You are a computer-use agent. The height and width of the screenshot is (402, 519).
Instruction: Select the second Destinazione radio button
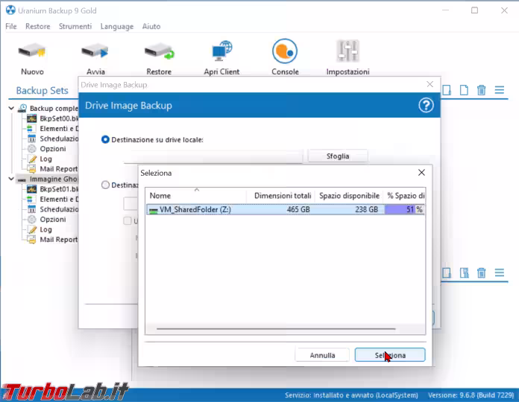(x=105, y=185)
